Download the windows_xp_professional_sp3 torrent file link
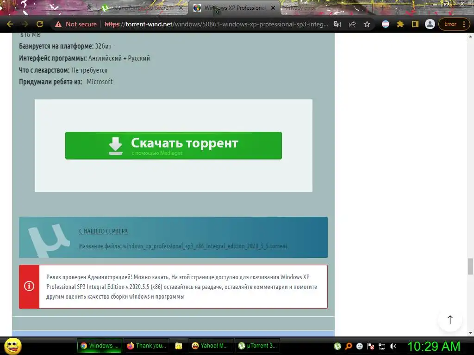The width and height of the screenshot is (474, 355). click(x=183, y=246)
